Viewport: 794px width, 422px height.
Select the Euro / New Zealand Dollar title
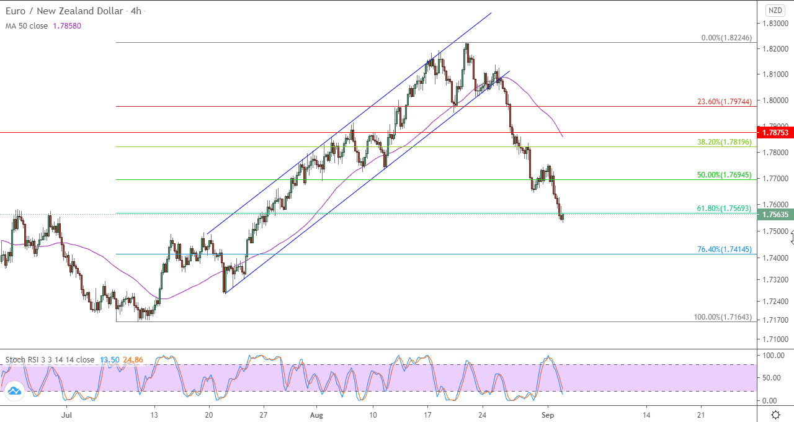pyautogui.click(x=66, y=12)
